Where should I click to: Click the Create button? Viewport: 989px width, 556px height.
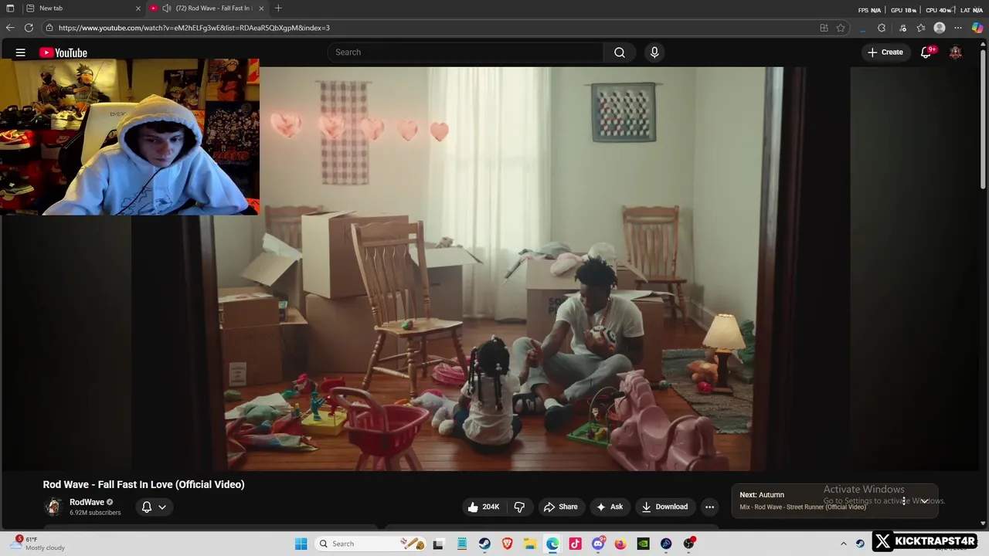(885, 52)
